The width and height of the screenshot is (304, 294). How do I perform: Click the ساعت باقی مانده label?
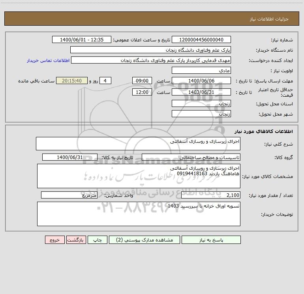pos(36,81)
